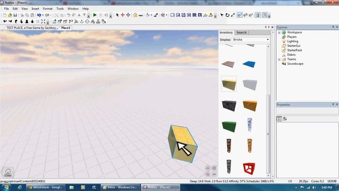This screenshot has height=191, width=339.
Task: Click the Lock padlock tool icon
Action: click(x=135, y=15)
